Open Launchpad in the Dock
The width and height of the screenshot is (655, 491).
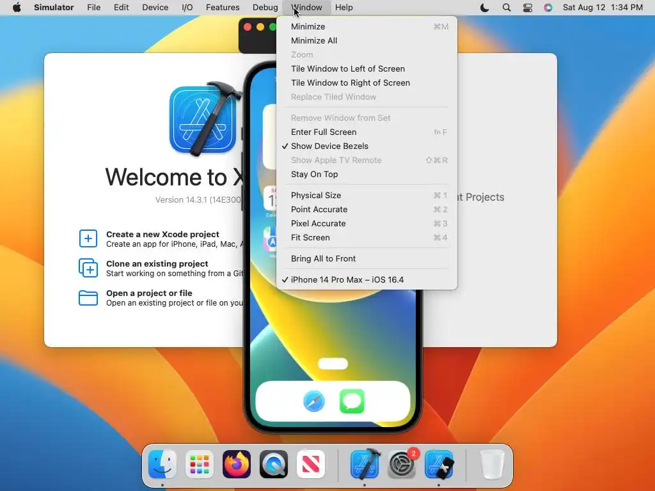(x=200, y=464)
